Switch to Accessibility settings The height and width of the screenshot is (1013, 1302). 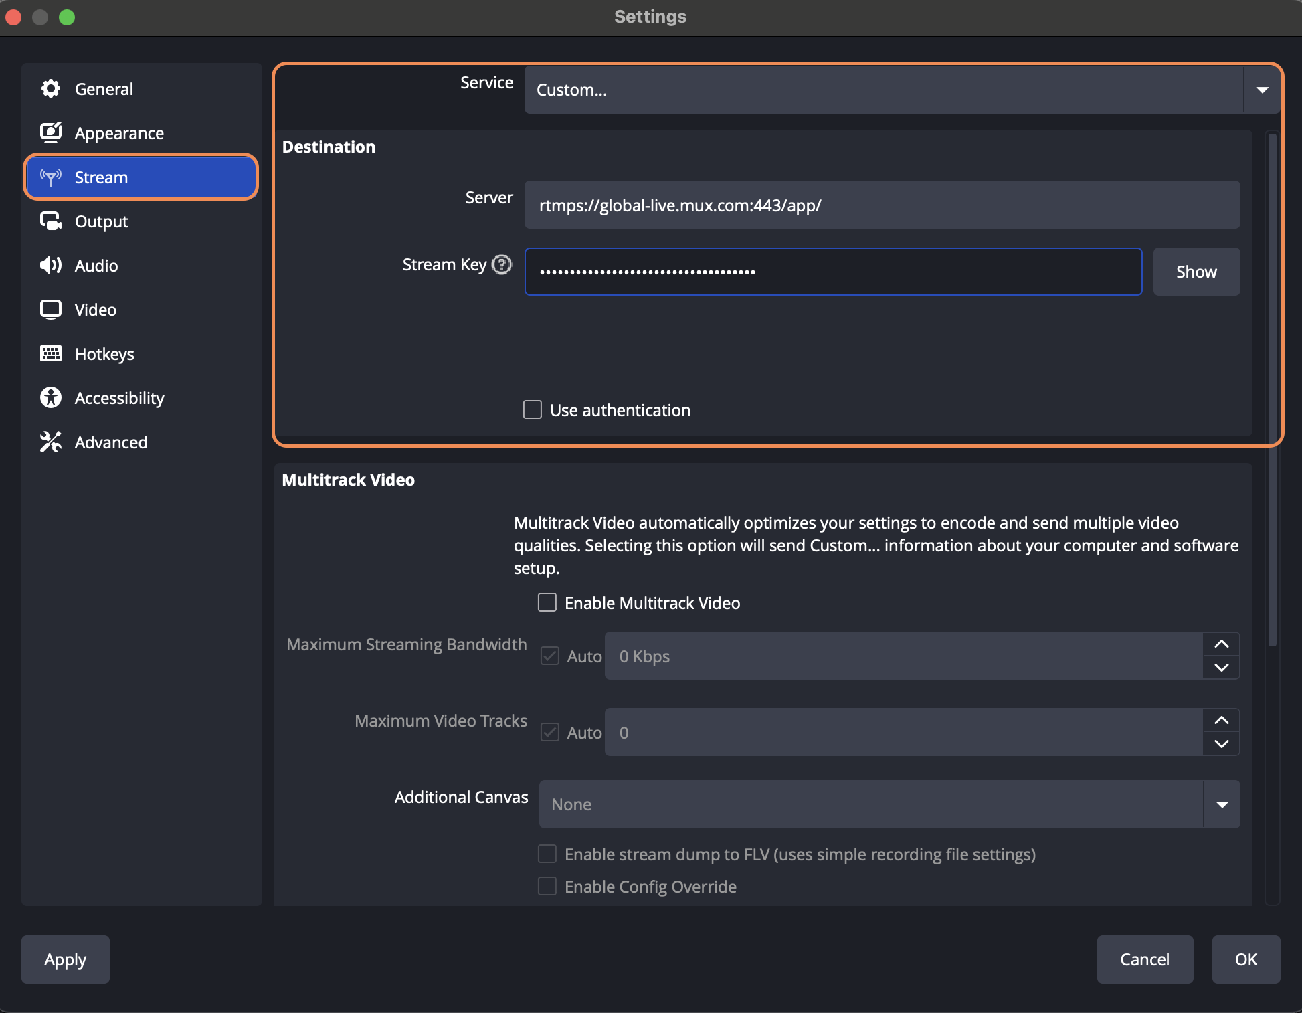click(x=142, y=398)
